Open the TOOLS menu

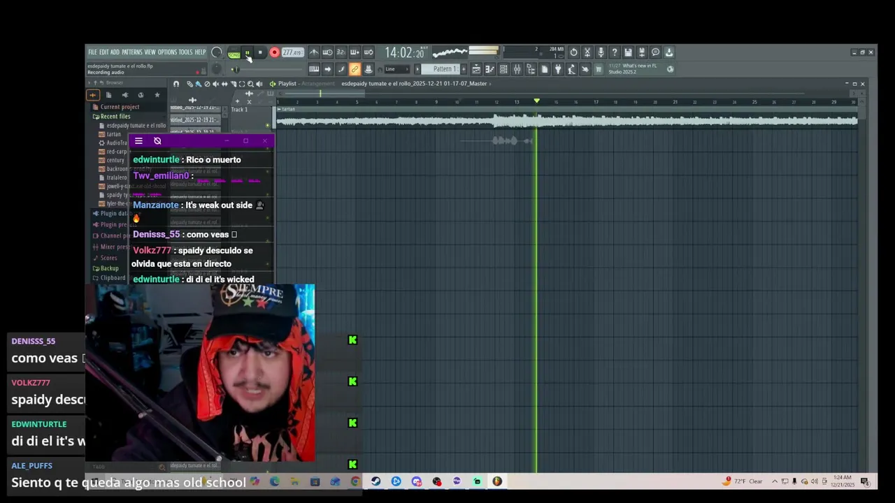[x=185, y=52]
